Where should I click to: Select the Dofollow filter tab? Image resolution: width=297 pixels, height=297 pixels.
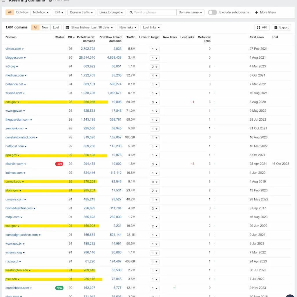point(22,12)
